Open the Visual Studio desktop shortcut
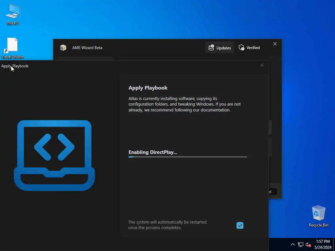The image size is (335, 251). (12, 48)
